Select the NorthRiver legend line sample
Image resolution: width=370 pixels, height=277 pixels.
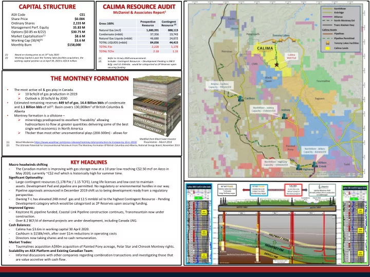(327, 9)
